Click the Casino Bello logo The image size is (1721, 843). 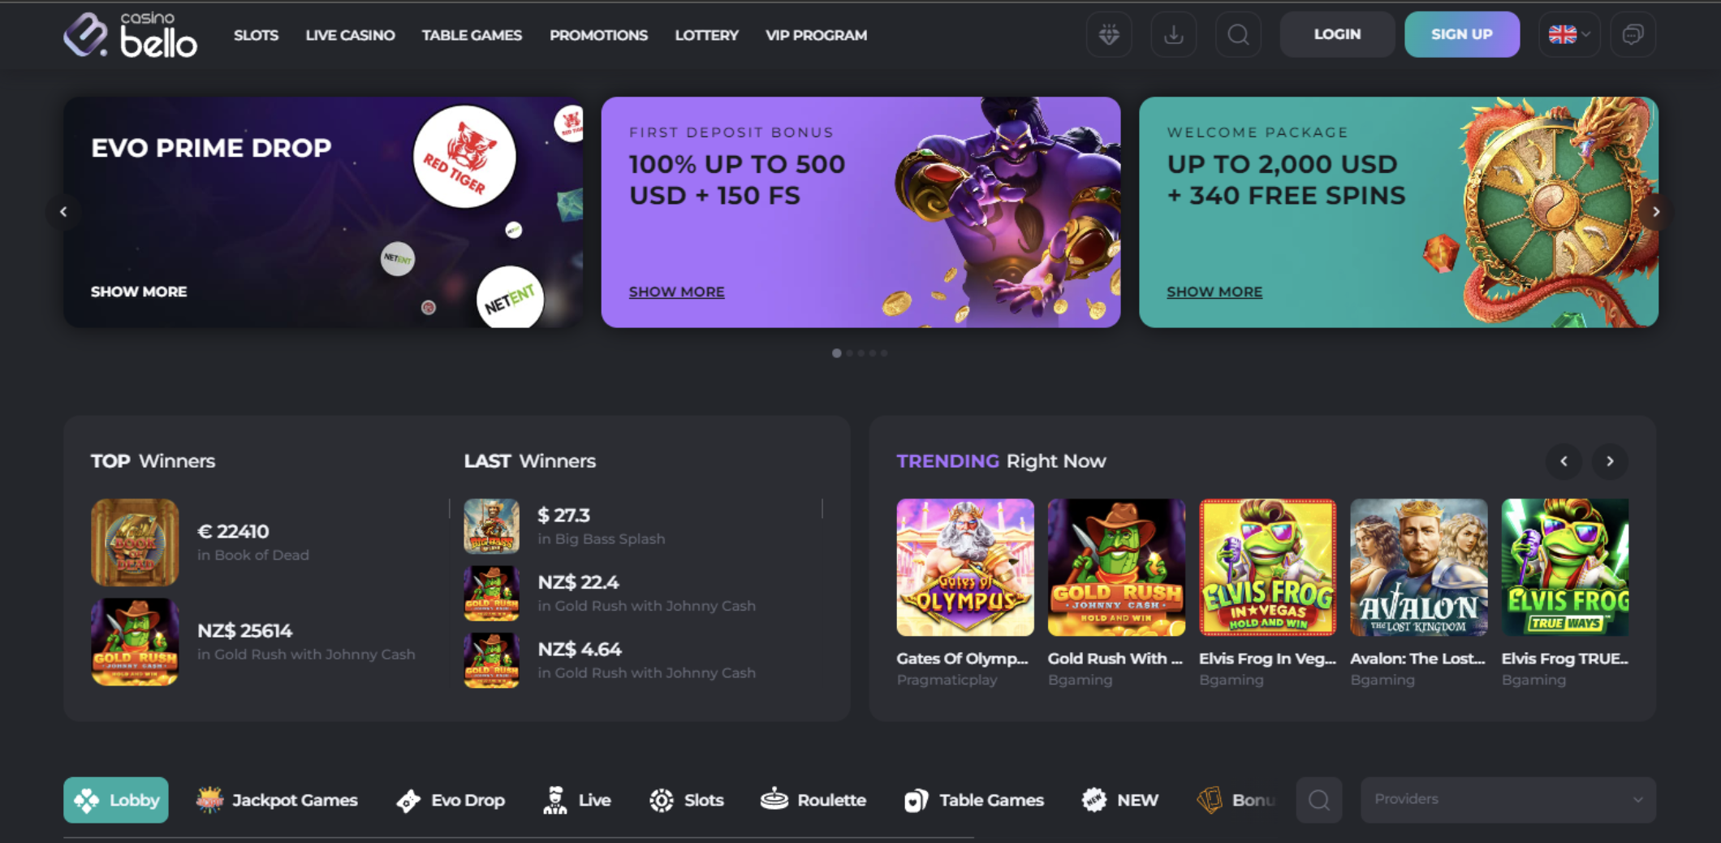131,35
